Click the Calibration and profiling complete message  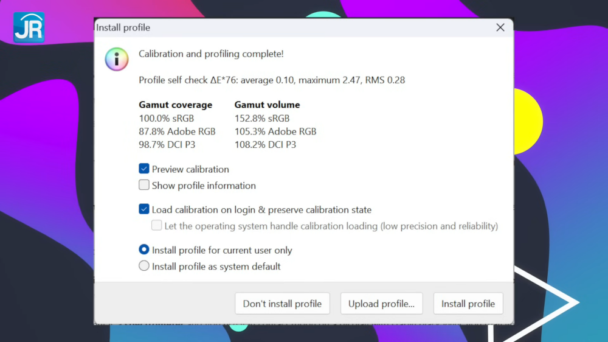(x=211, y=54)
